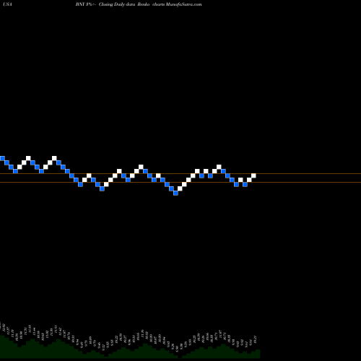
Task: Select the lowest blue Renko brick
Action: pos(175,193)
